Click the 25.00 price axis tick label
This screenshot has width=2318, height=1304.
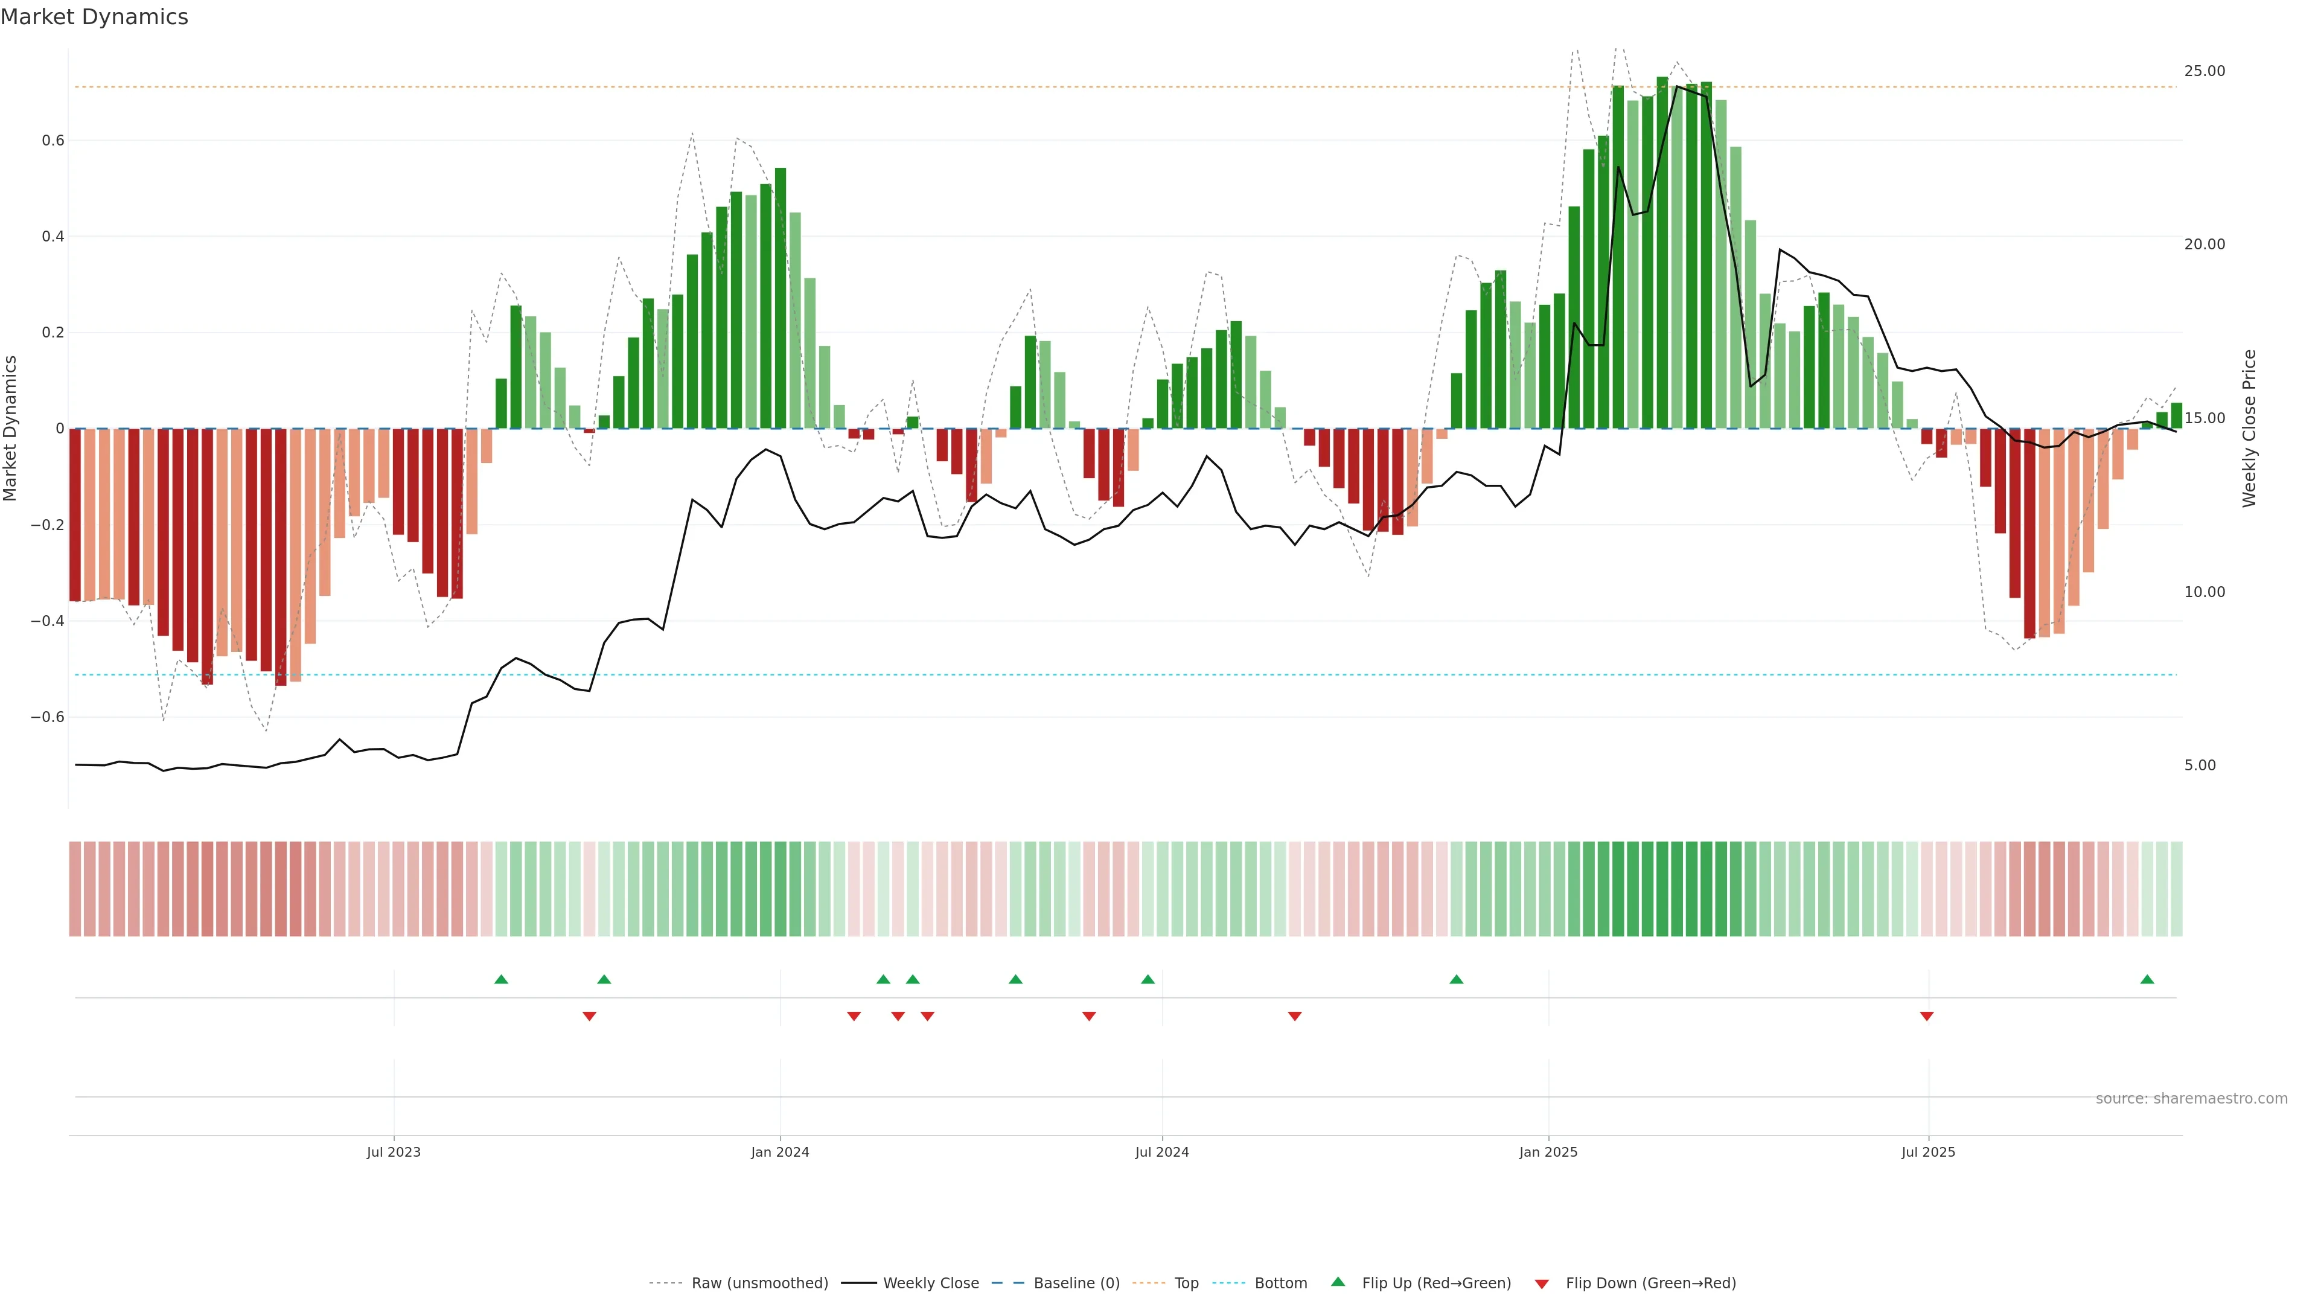[x=2204, y=71]
